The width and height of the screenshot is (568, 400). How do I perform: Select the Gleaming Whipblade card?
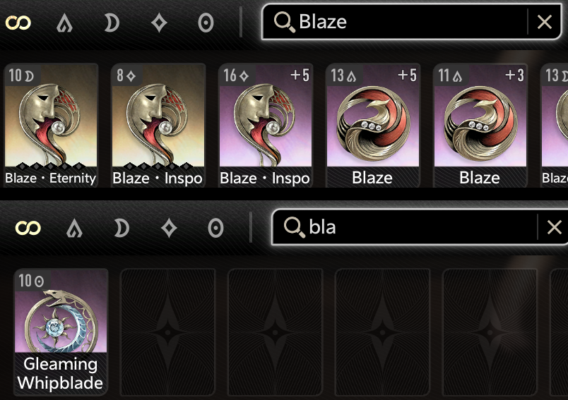coord(61,332)
